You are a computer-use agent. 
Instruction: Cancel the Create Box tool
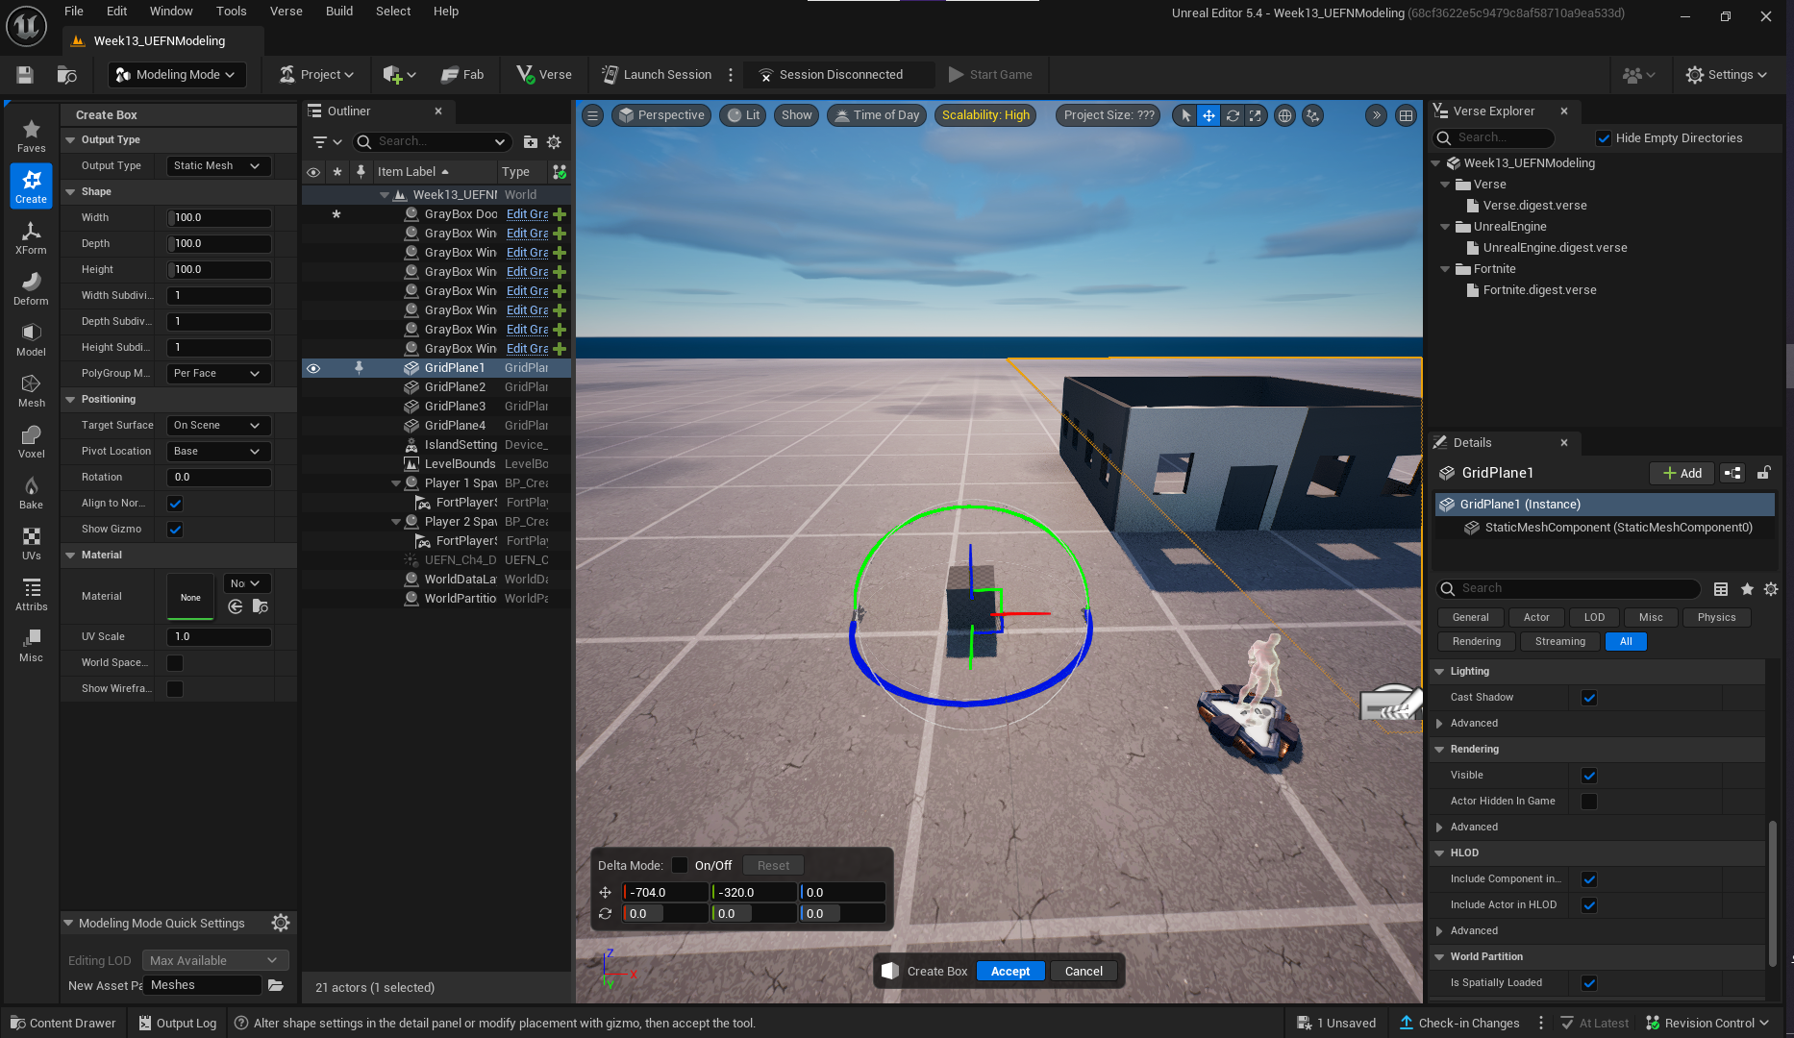pos(1084,972)
